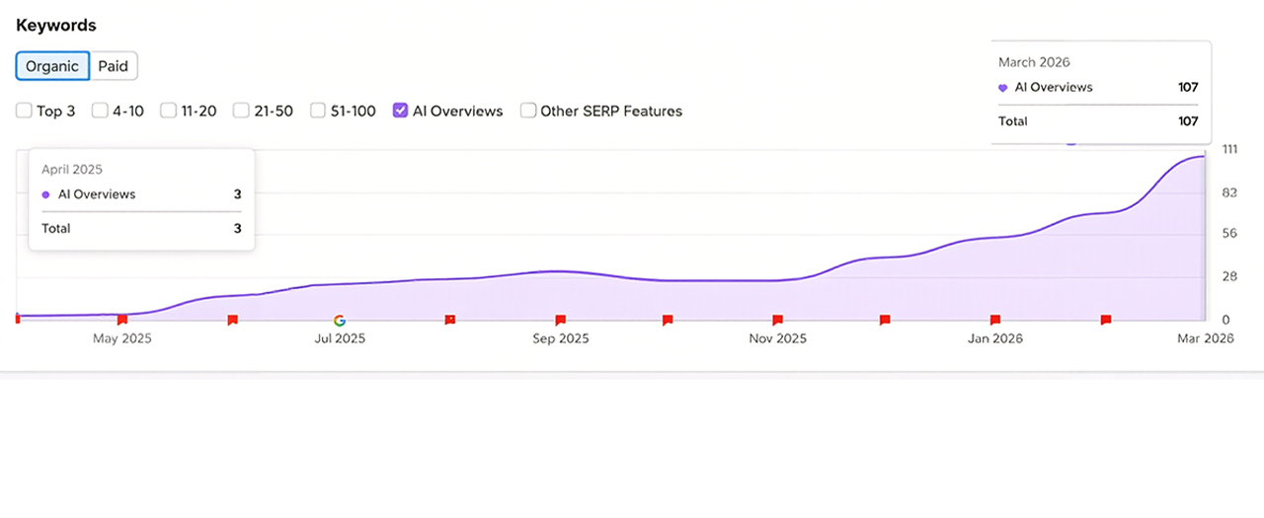Select the red flag above Sep 2025
The width and height of the screenshot is (1264, 518).
(x=561, y=320)
